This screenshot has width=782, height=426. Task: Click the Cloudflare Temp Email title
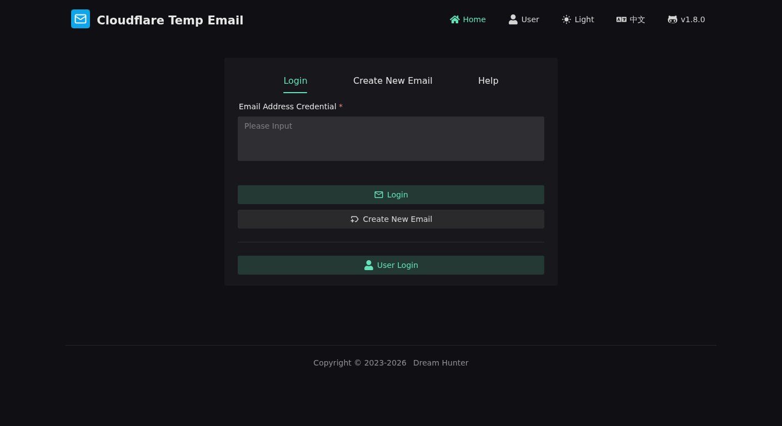170,20
